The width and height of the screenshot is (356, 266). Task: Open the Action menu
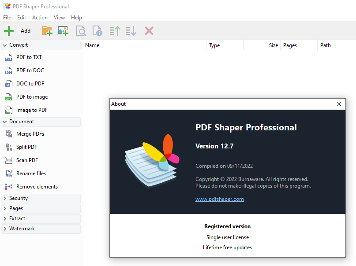[40, 18]
